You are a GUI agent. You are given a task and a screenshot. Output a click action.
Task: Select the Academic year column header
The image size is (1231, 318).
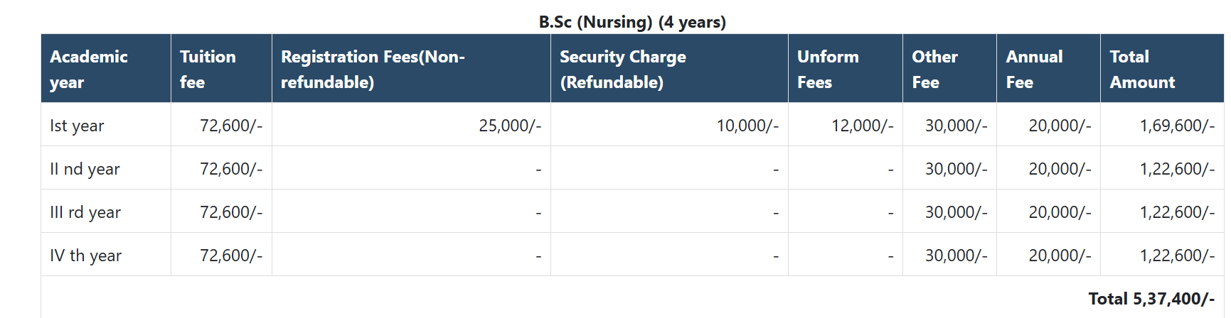tap(89, 69)
